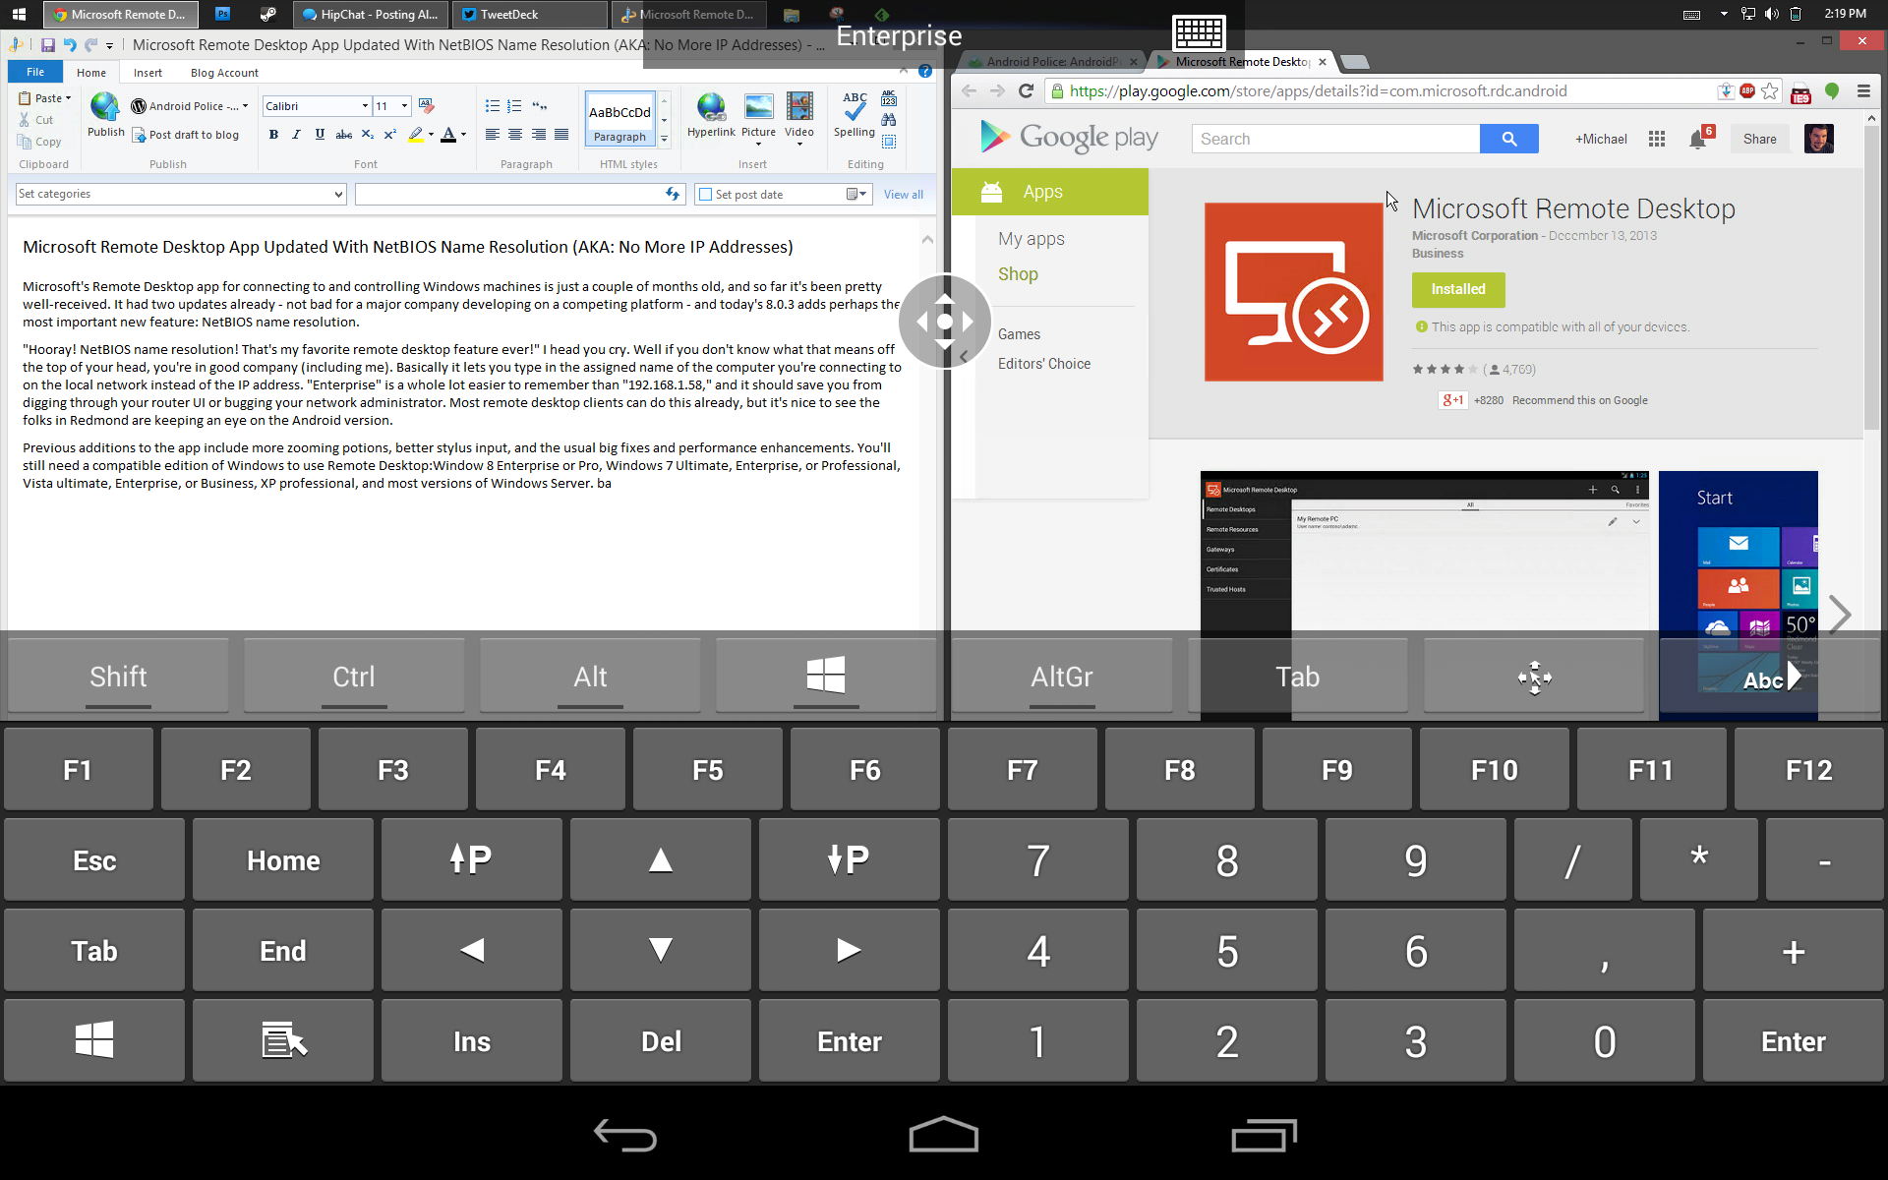Insert a Hyperlink from the ribbon
This screenshot has height=1180, width=1888.
(x=710, y=108)
